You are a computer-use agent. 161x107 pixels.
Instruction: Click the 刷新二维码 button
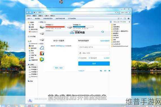59,68
